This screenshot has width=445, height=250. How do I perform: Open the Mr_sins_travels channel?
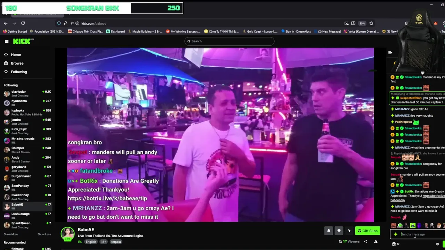27,140
